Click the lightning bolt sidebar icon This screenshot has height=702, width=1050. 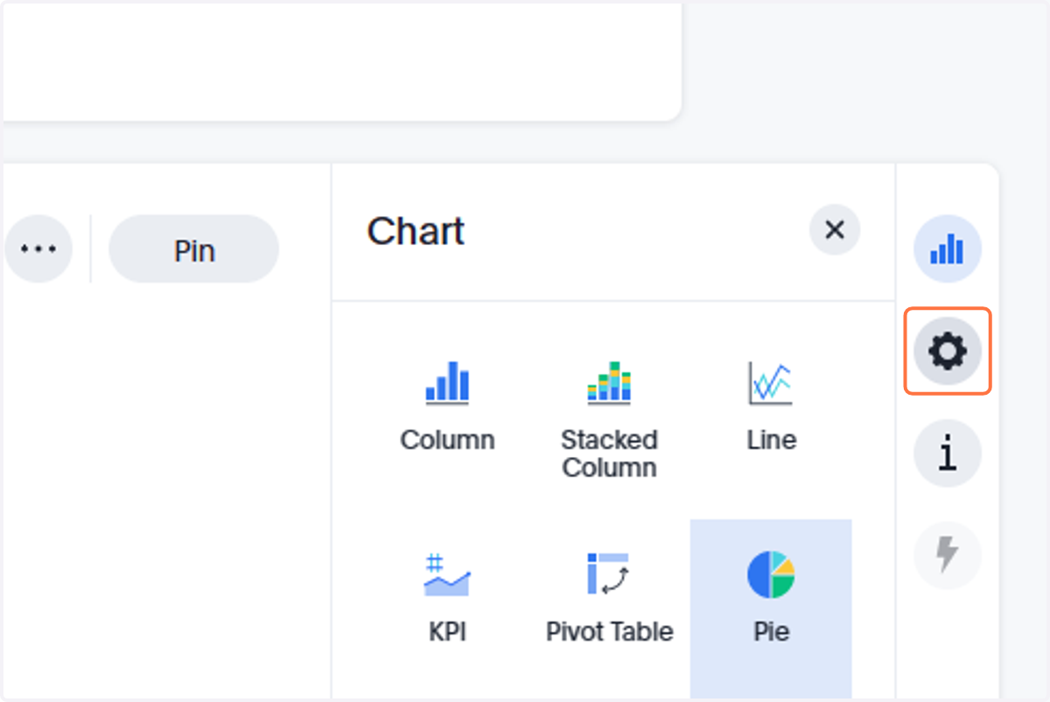coord(948,555)
